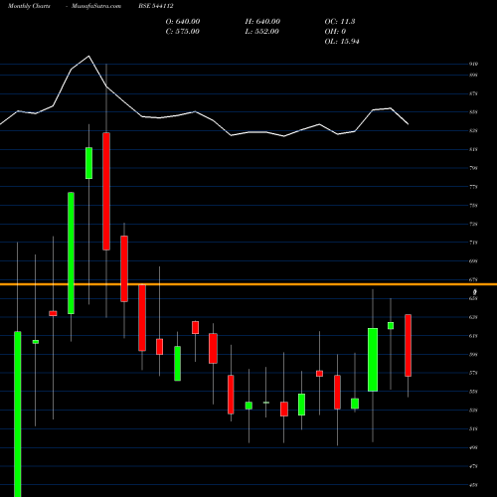Click the 'MunafaSutra.com' label

coord(96,6)
